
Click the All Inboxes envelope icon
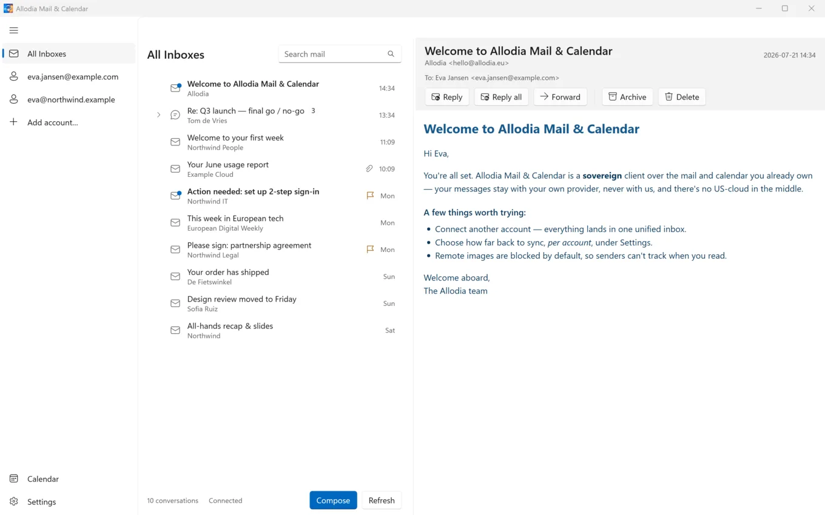click(14, 54)
